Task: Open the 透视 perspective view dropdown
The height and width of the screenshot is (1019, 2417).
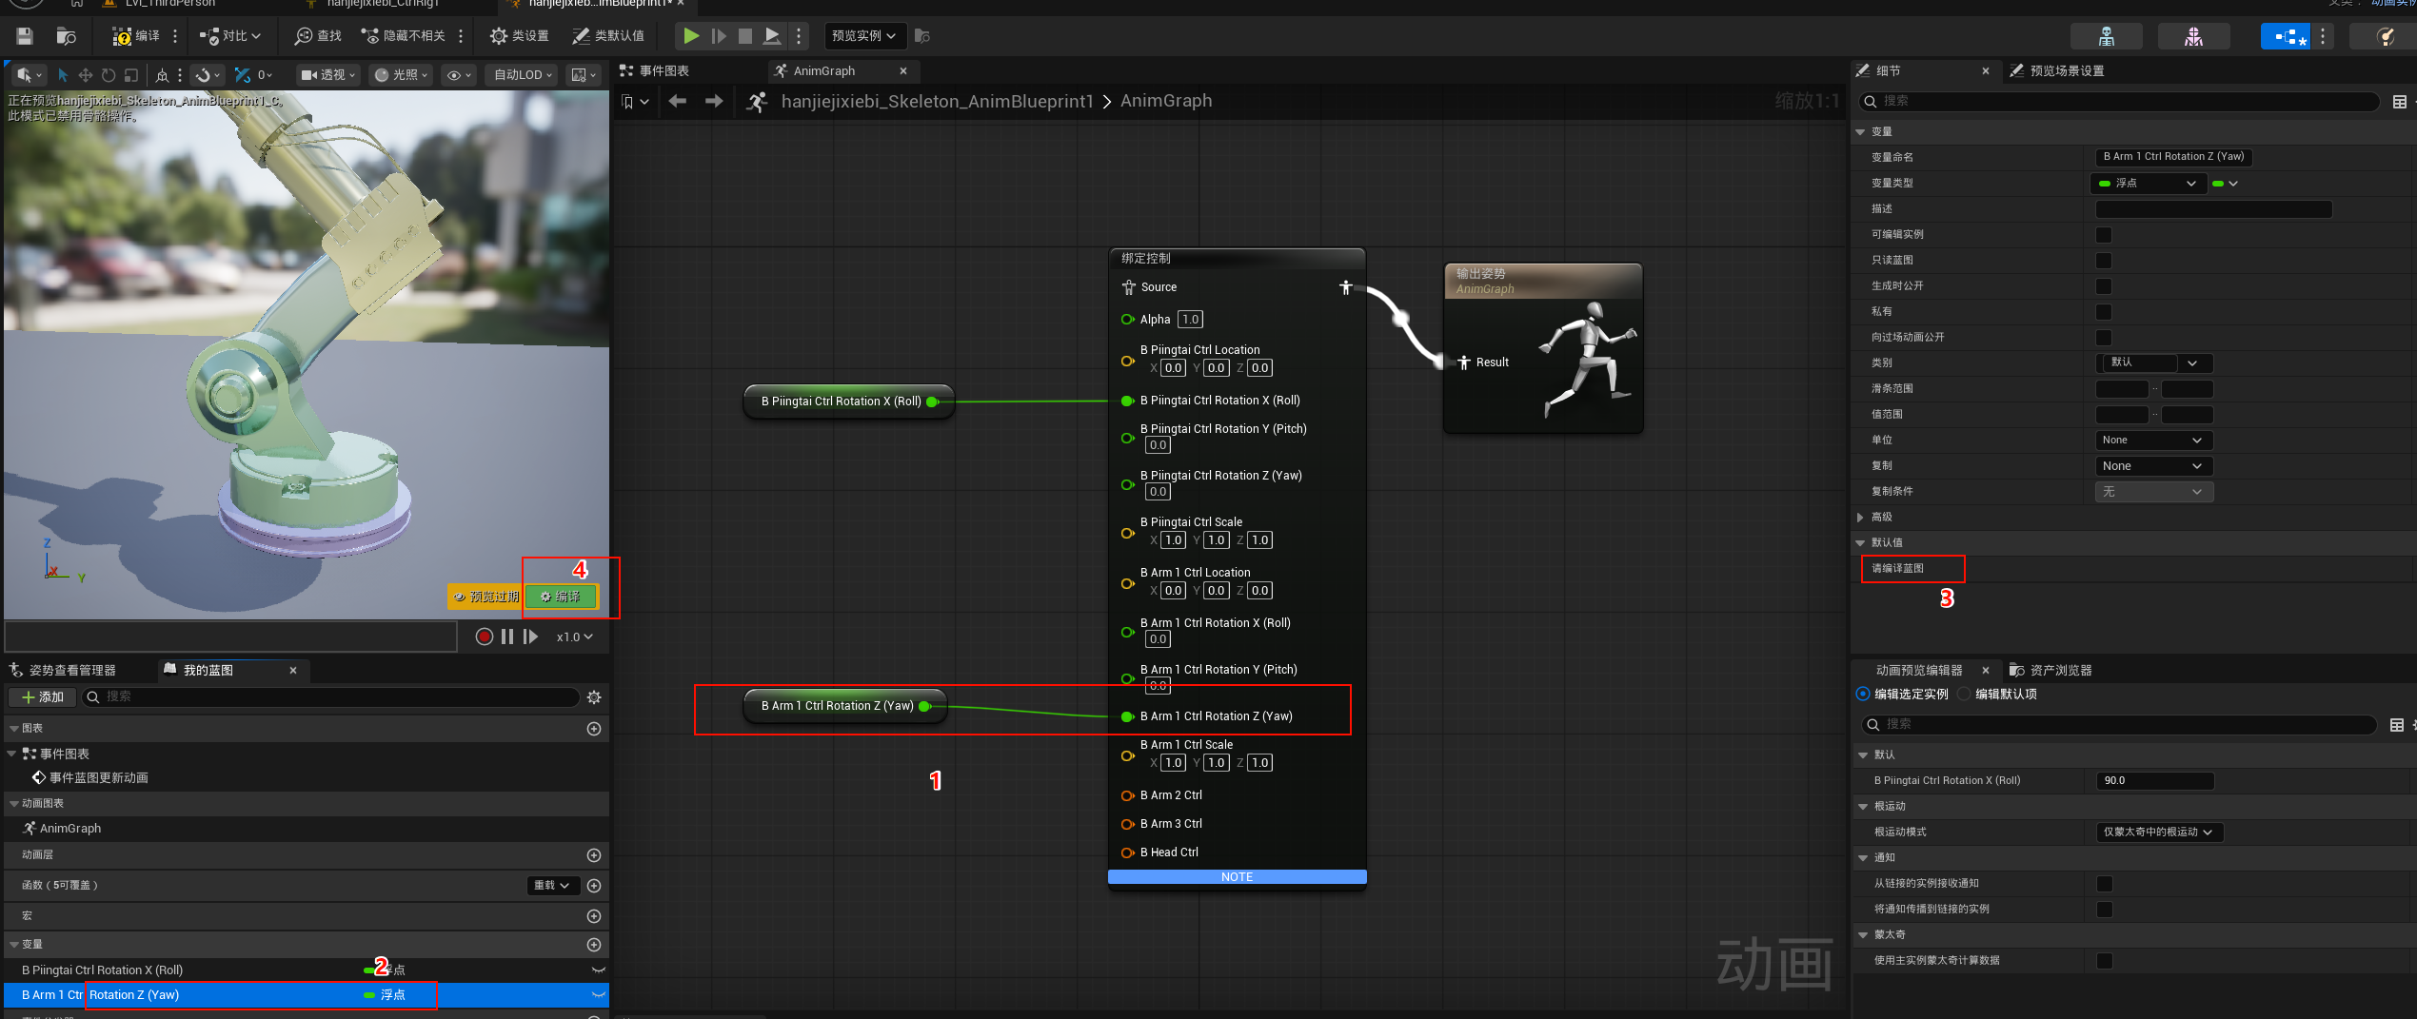Action: (x=328, y=75)
